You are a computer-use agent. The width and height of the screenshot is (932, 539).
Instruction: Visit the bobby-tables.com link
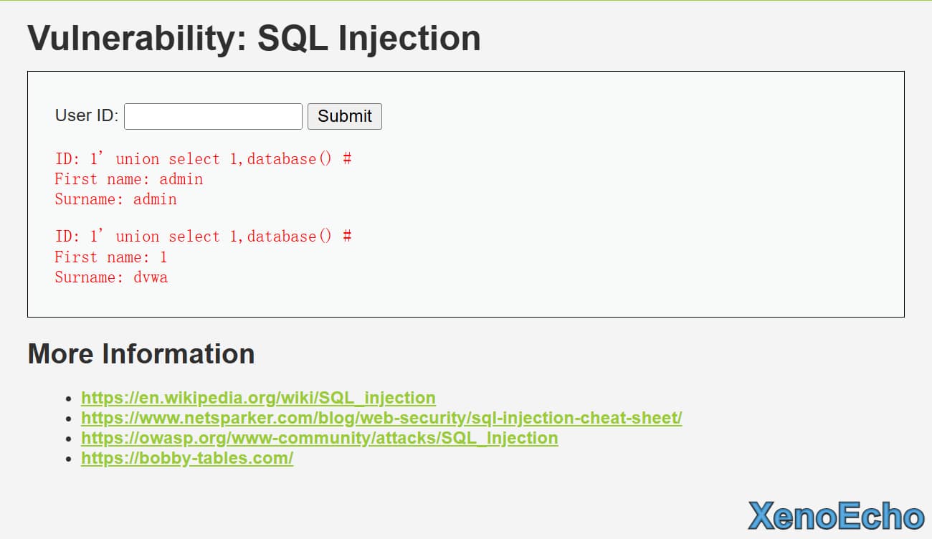point(187,458)
